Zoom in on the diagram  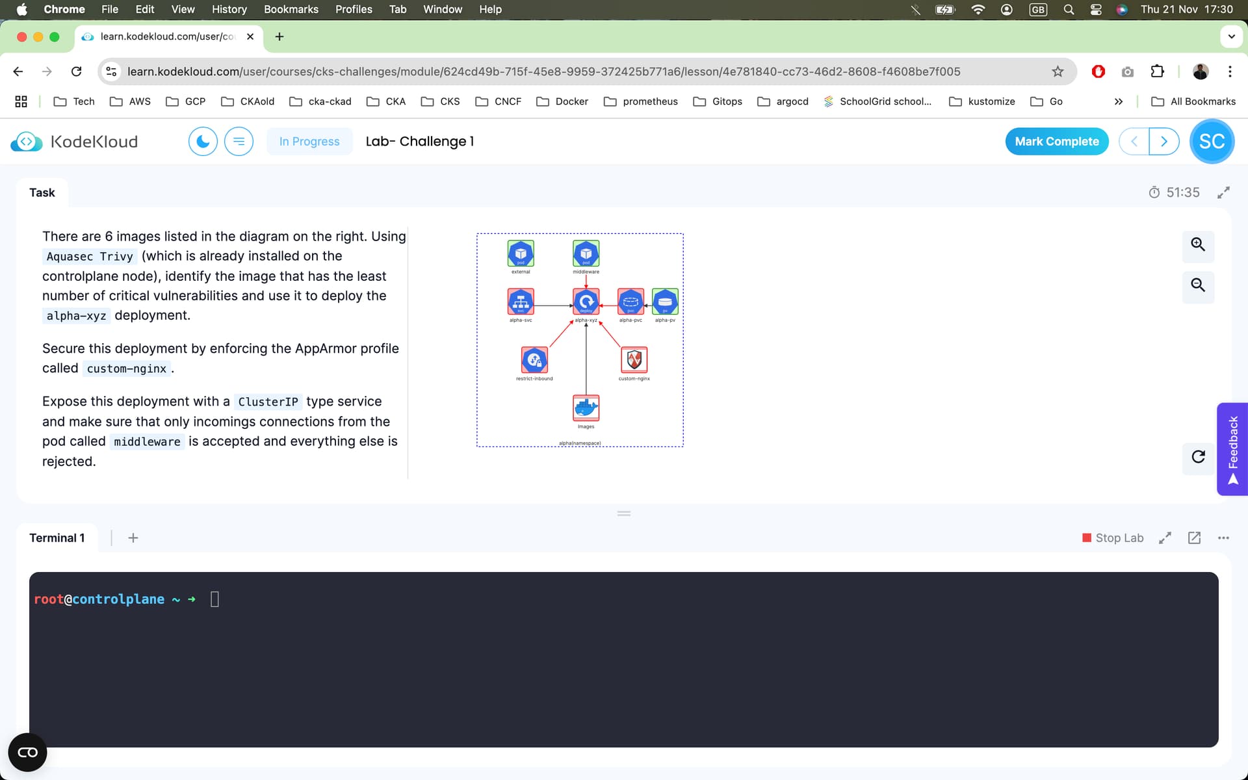point(1197,244)
